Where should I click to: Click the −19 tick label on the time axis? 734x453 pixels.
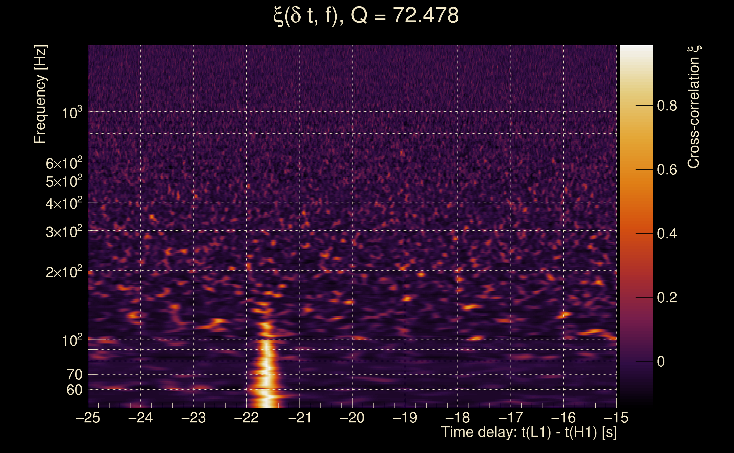404,418
